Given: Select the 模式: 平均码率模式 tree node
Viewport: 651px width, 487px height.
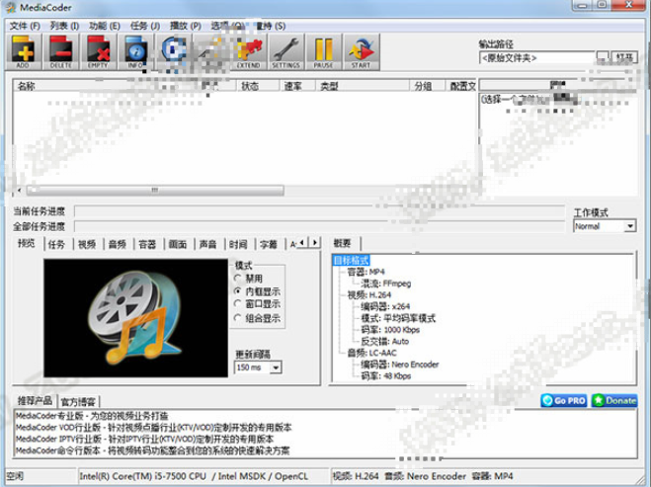Looking at the screenshot, I should pyautogui.click(x=398, y=318).
